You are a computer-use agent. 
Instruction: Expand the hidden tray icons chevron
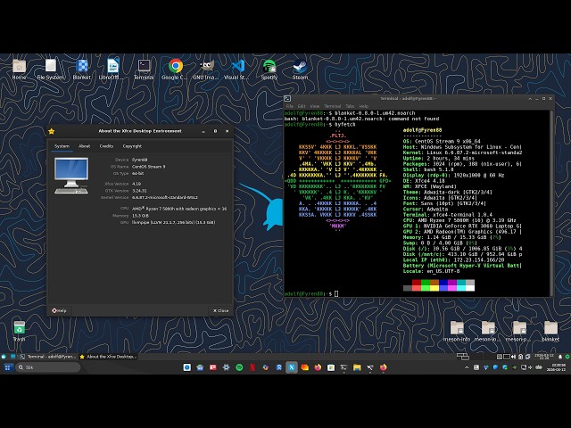point(467,367)
